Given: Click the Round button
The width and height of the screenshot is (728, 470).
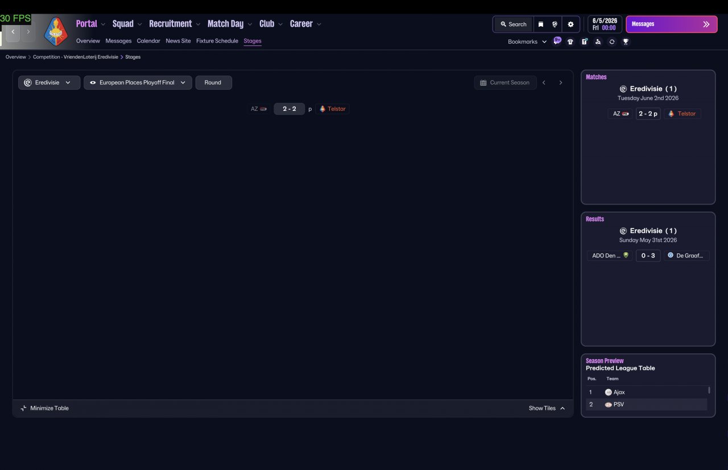Looking at the screenshot, I should [x=213, y=82].
